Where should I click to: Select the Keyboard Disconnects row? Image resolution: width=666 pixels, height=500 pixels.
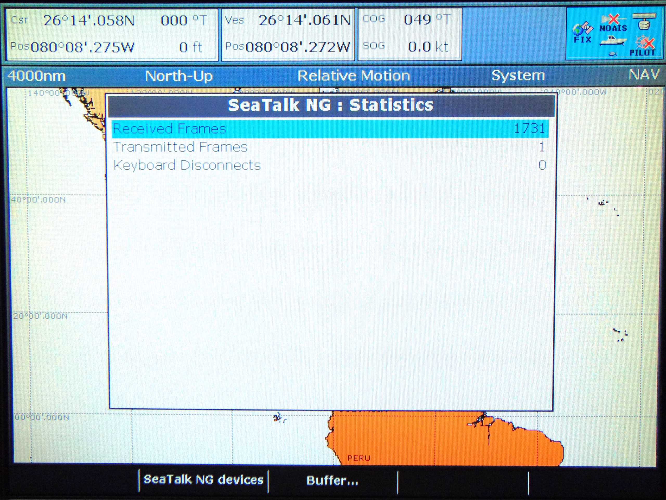point(330,165)
